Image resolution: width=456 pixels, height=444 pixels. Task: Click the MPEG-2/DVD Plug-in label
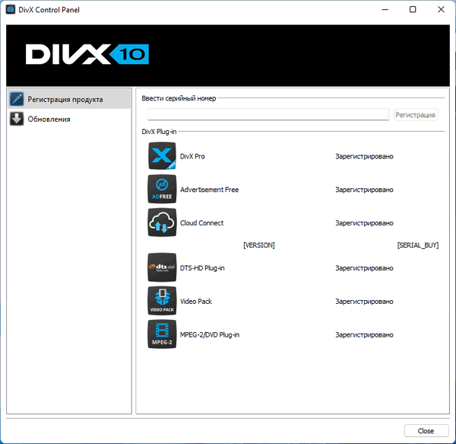[210, 335]
